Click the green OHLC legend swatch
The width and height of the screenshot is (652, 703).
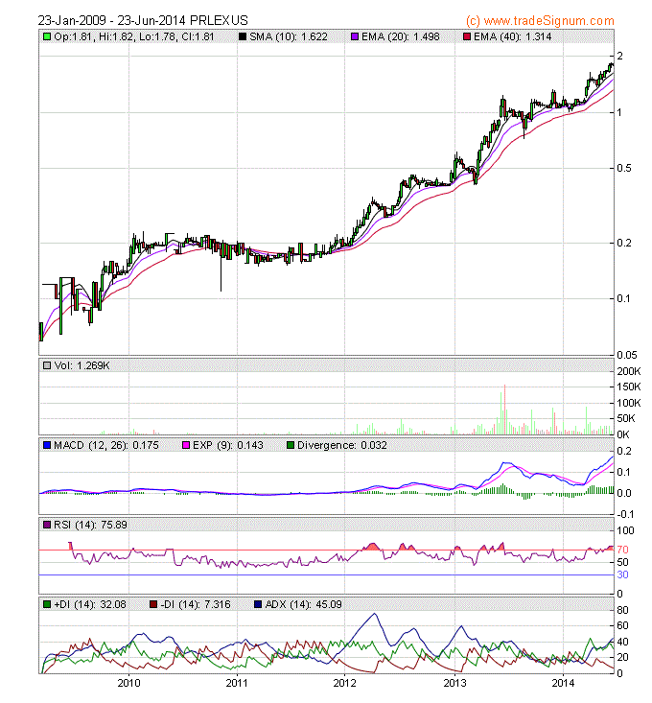pos(47,36)
